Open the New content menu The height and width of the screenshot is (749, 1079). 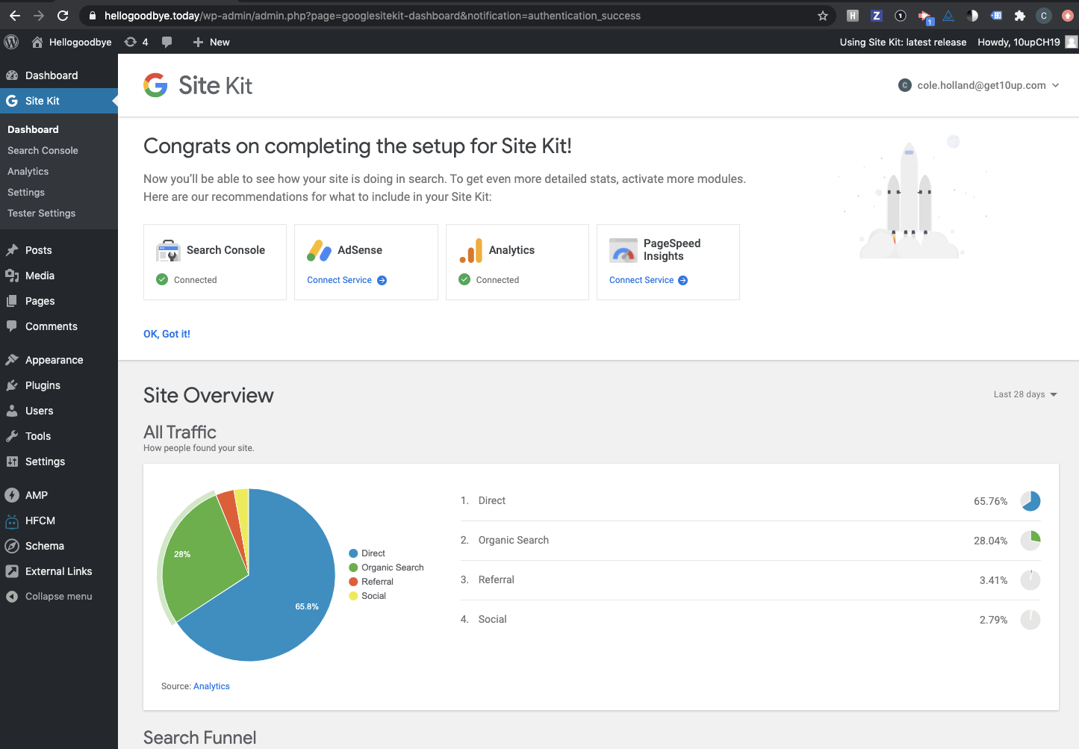point(211,42)
